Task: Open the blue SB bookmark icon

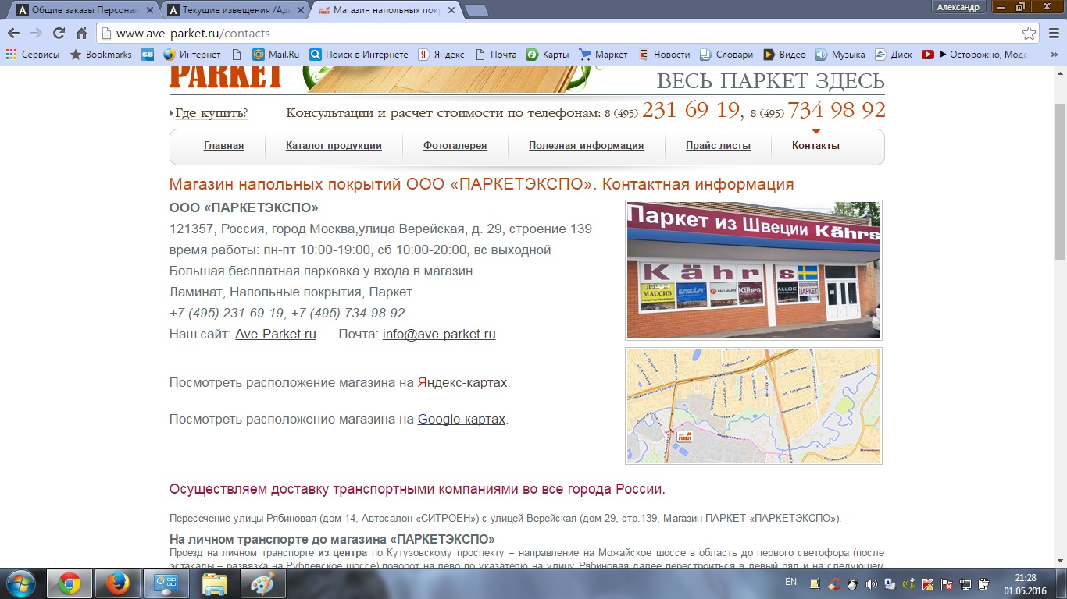Action: (148, 55)
